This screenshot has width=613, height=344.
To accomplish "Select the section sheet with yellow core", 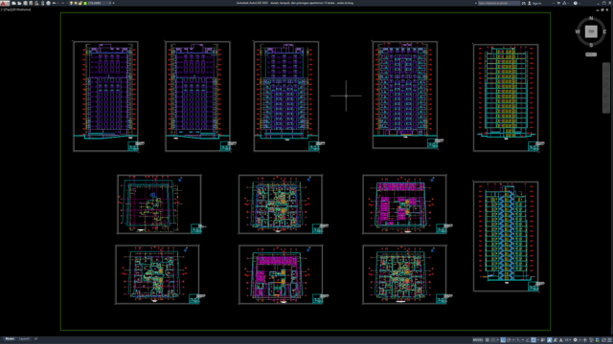I will pyautogui.click(x=506, y=97).
